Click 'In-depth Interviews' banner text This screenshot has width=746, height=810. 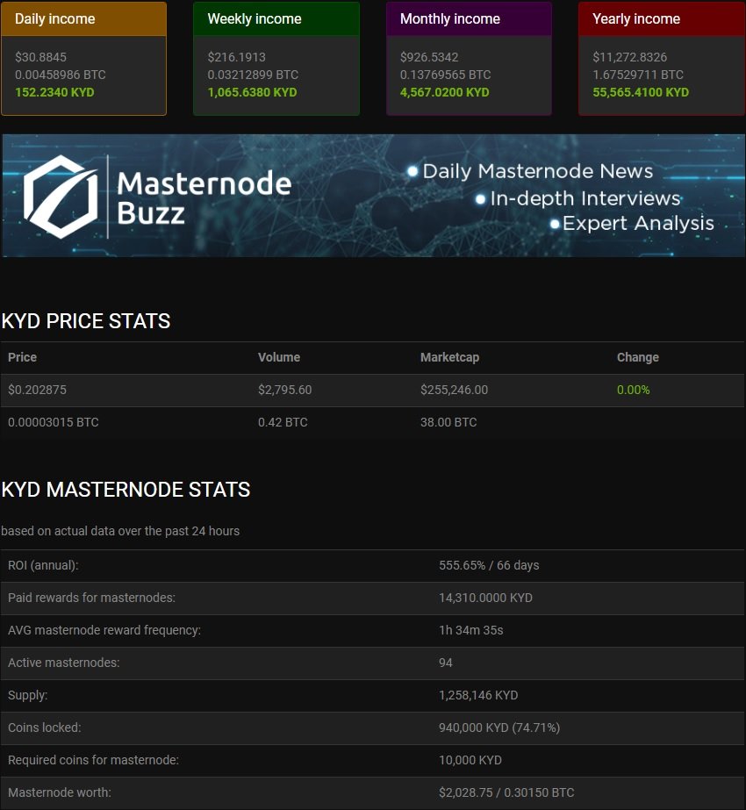[x=585, y=198]
